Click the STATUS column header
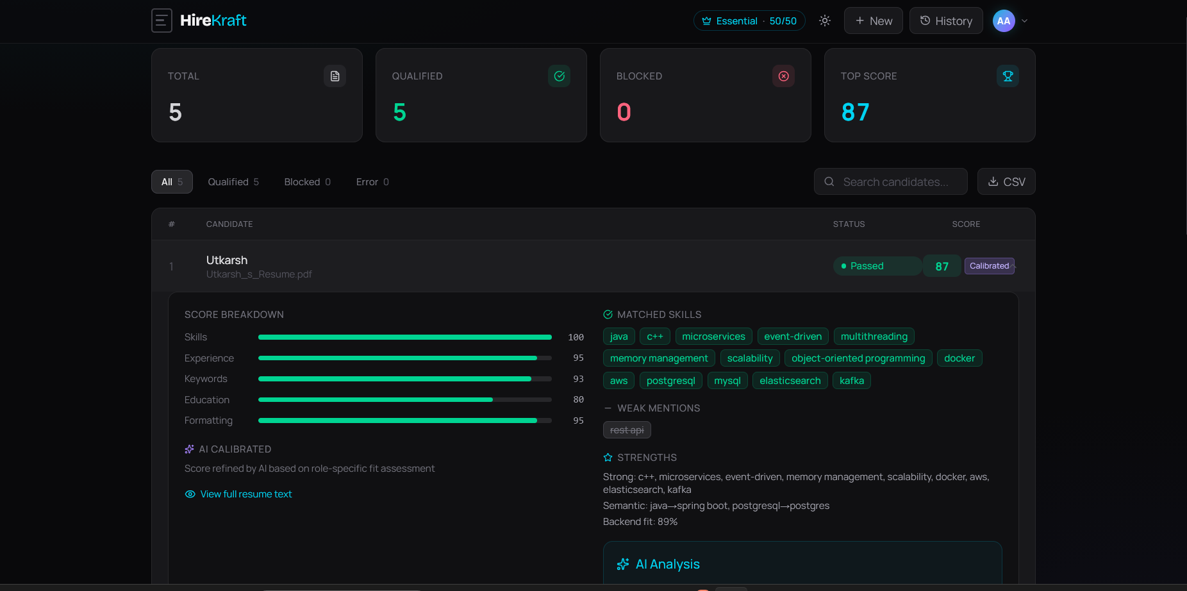The height and width of the screenshot is (591, 1187). coord(849,224)
